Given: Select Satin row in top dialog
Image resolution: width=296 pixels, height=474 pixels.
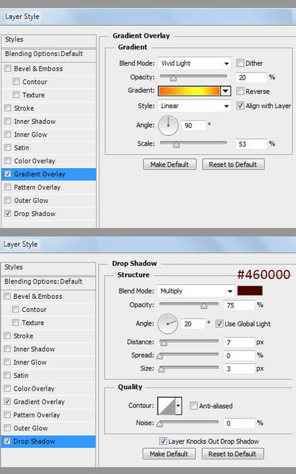Looking at the screenshot, I should pos(49,148).
